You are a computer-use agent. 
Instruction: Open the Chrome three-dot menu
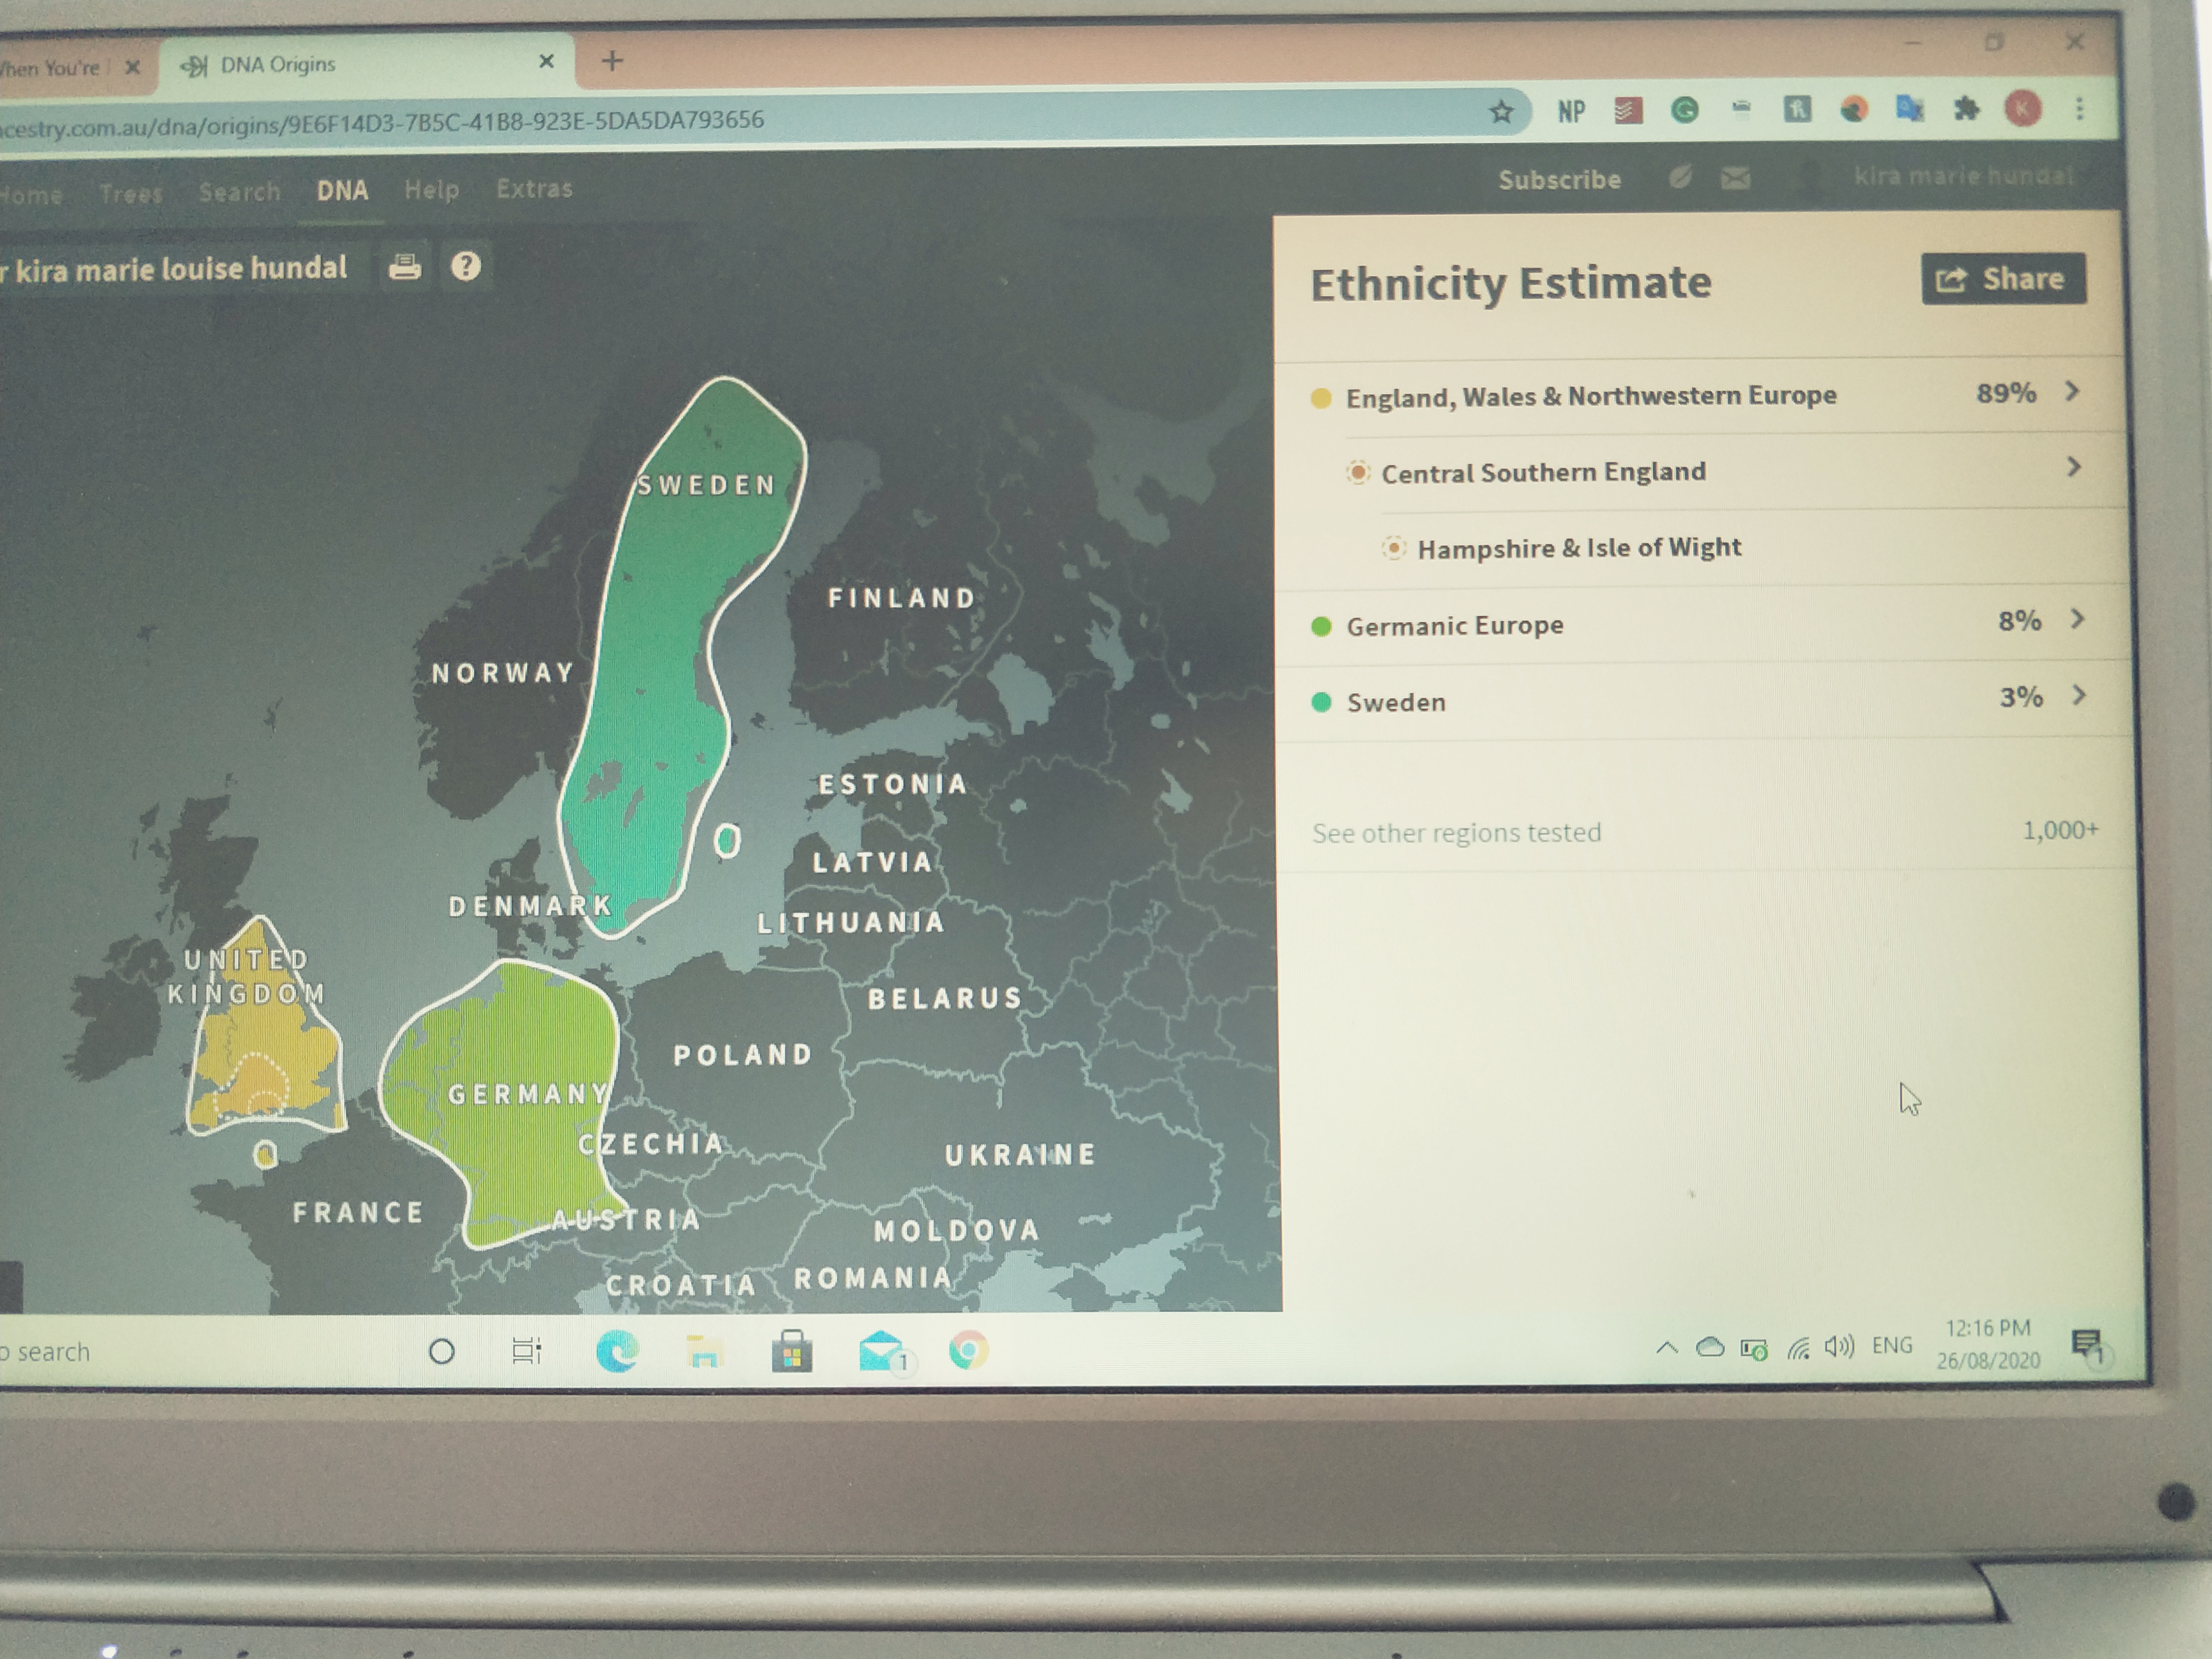[2079, 108]
